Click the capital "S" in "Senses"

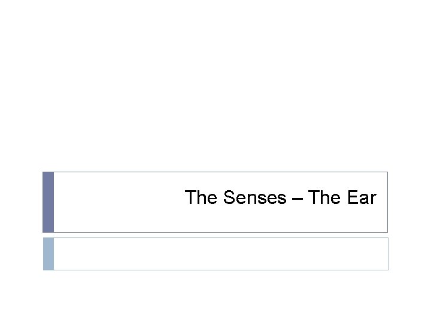[x=229, y=198]
